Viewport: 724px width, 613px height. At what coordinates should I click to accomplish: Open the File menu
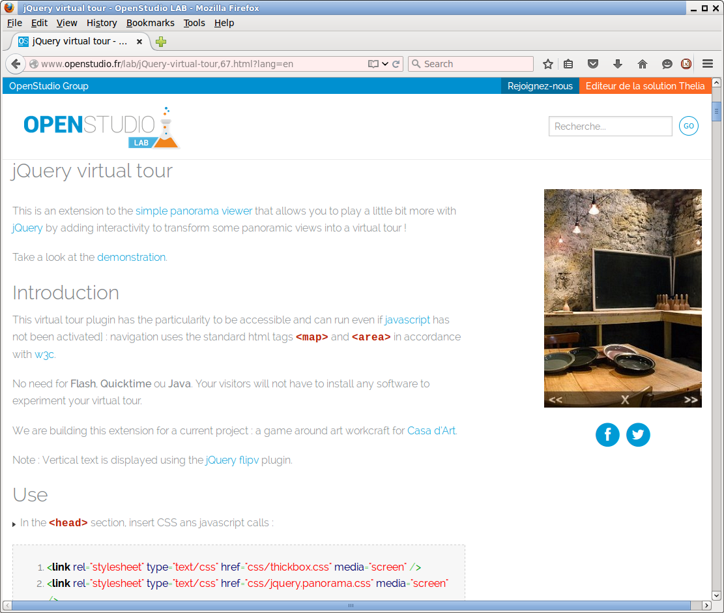click(14, 23)
